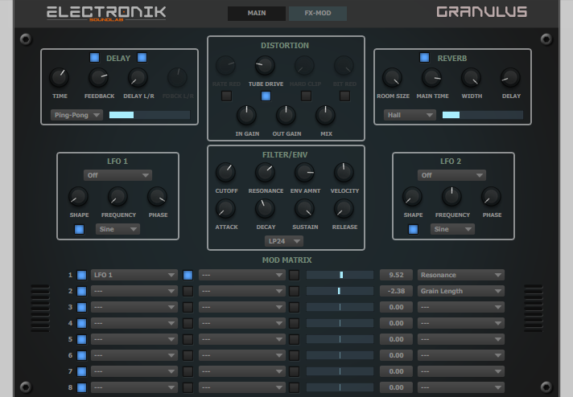Viewport: 573px width, 397px height.
Task: Open the LFO 1 Sine waveform dropdown
Action: [x=117, y=229]
